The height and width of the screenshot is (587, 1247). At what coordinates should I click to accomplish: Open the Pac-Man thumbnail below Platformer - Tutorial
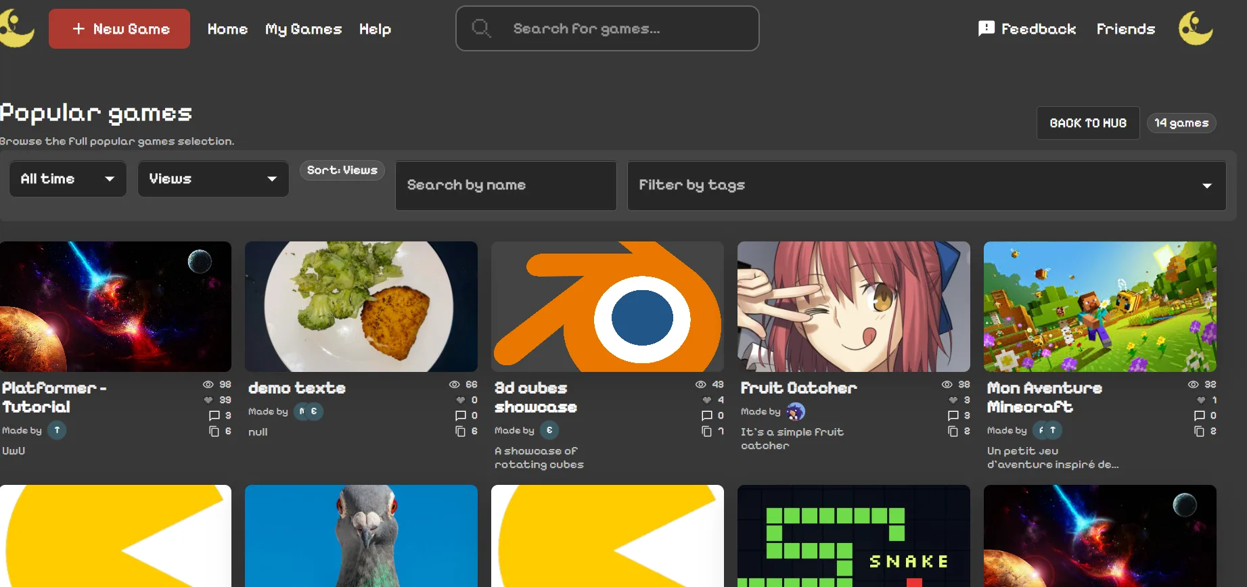tap(116, 536)
